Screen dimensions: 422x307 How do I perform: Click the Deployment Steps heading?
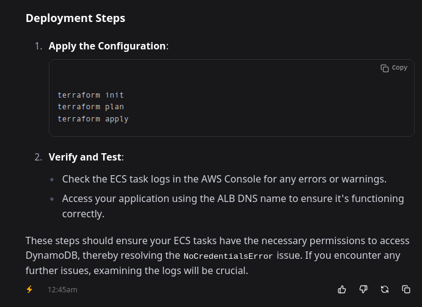tap(75, 18)
